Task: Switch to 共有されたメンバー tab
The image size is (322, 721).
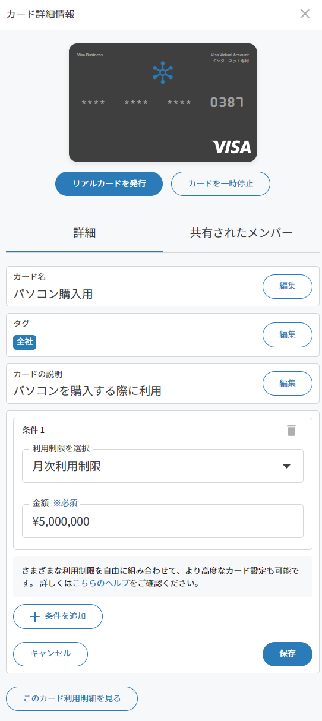Action: [241, 233]
